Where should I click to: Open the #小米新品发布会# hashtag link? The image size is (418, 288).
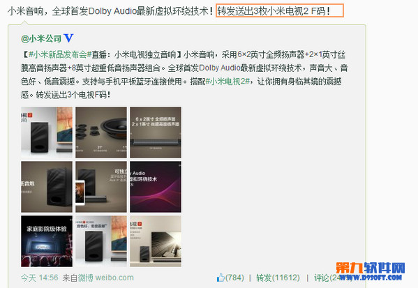click(x=60, y=54)
